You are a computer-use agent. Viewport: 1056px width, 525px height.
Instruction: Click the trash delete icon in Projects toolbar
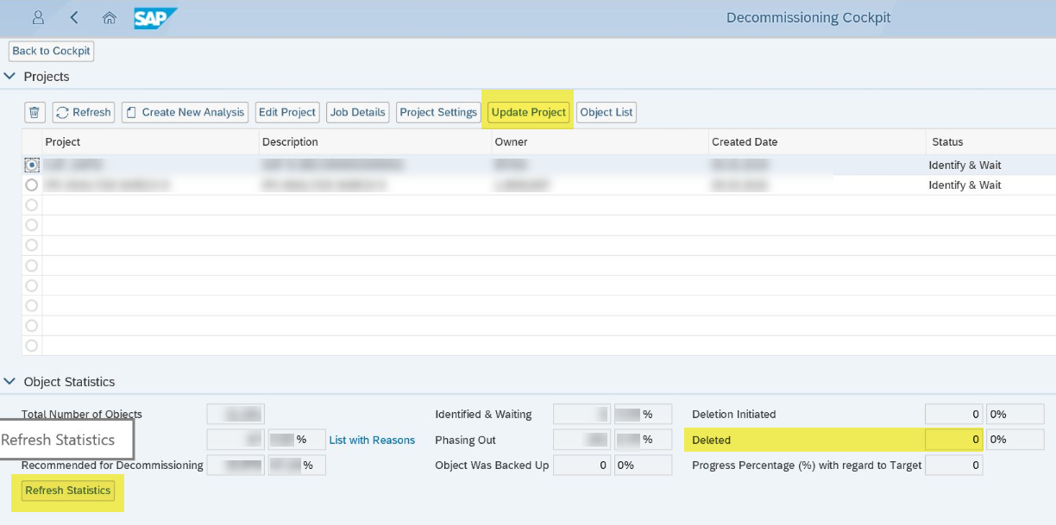click(x=35, y=112)
